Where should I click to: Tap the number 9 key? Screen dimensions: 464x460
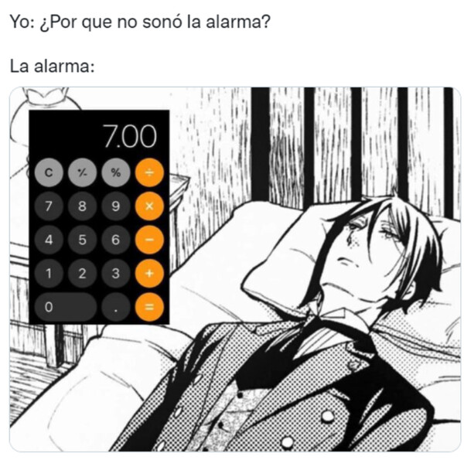(x=116, y=206)
